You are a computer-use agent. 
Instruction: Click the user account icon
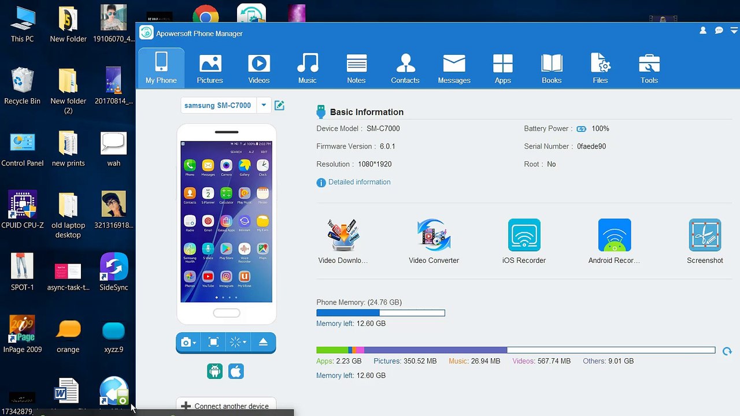(x=703, y=31)
